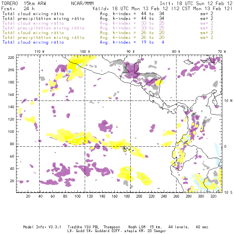The width and height of the screenshot is (234, 234).
Task: Click '100' on the left vertical axis
Action: [x=11, y=132]
